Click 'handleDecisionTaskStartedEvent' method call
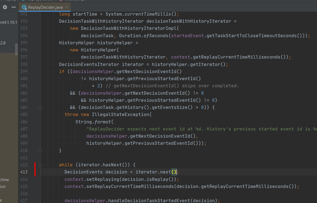Viewport: 317px width, 203px height. click(149, 201)
